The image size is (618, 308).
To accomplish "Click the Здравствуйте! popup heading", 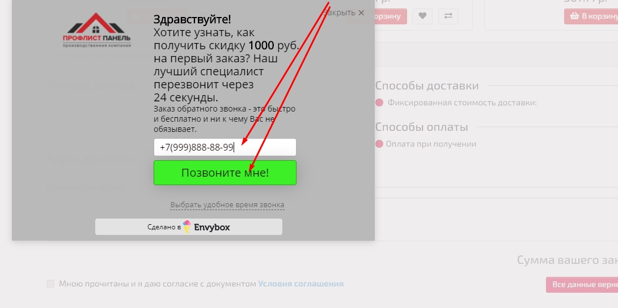I will (x=192, y=19).
